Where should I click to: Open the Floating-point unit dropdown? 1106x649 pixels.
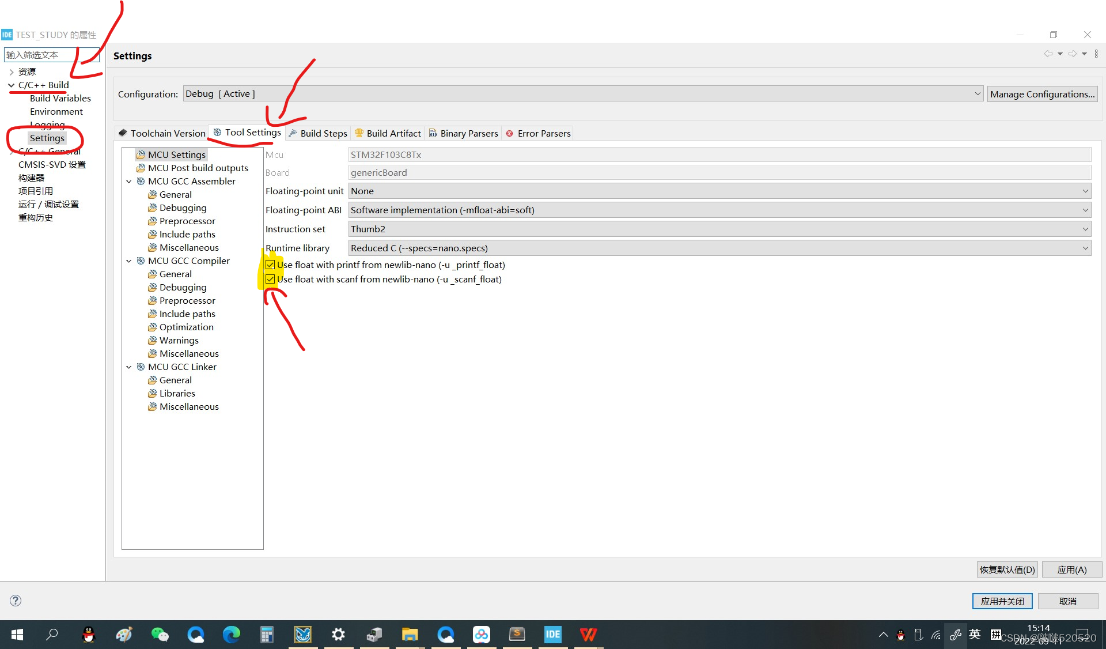[719, 191]
